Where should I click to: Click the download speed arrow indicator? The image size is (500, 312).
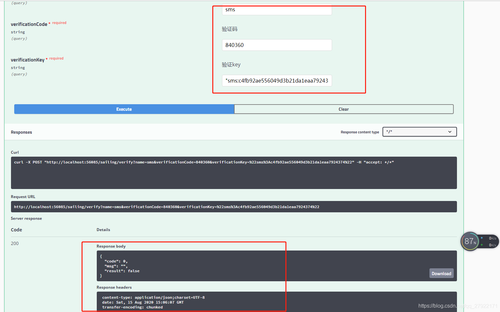click(482, 245)
